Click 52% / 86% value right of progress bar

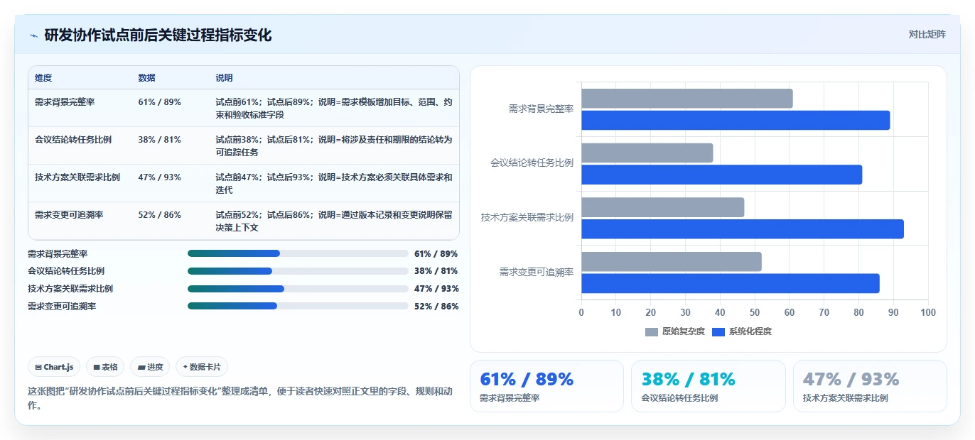click(x=436, y=307)
